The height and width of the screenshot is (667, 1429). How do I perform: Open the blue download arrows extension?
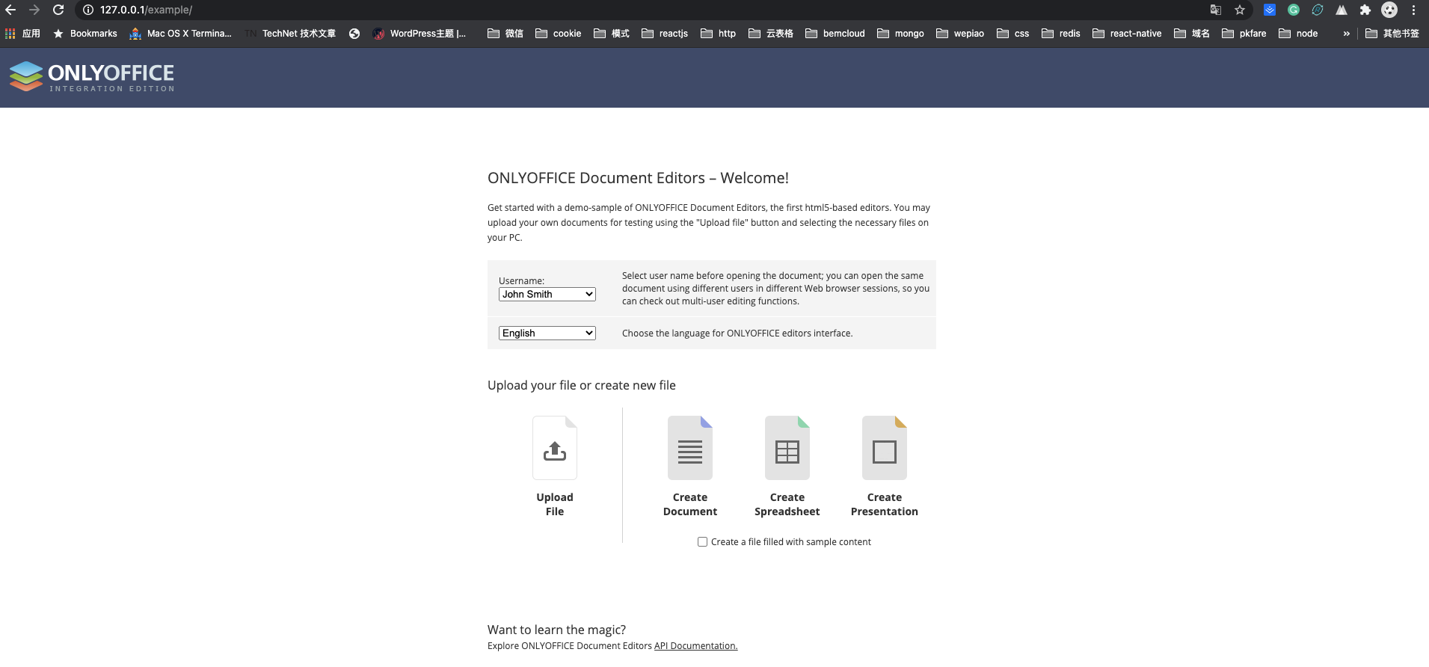(x=1270, y=10)
